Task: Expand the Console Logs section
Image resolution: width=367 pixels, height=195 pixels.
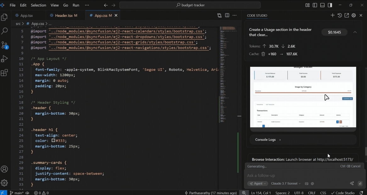Action: point(268,140)
